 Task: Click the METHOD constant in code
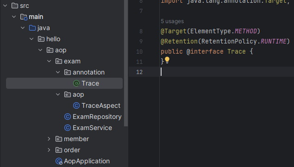[x=246, y=31]
